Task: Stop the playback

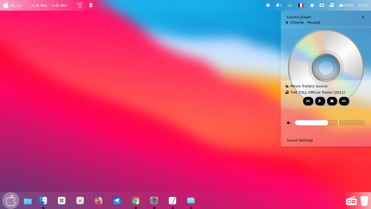Action: (x=332, y=101)
